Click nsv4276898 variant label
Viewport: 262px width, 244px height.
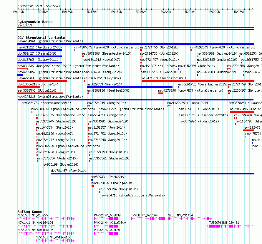click(x=191, y=90)
